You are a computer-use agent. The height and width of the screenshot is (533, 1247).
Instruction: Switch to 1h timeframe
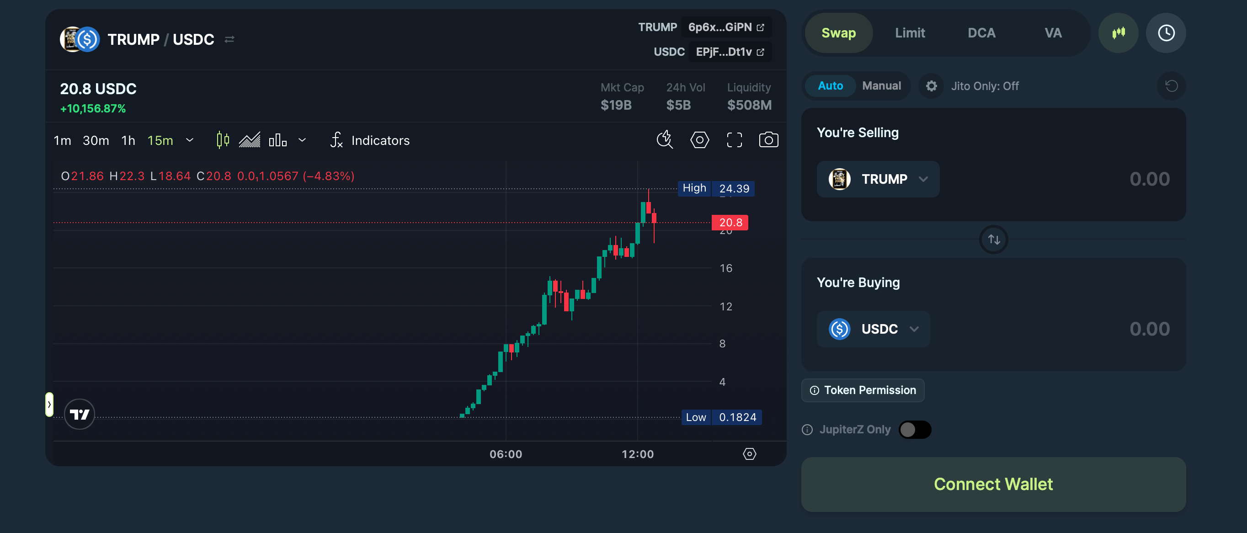click(128, 140)
